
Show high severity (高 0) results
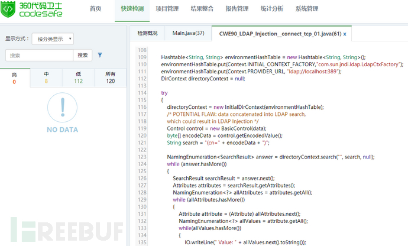(x=14, y=78)
